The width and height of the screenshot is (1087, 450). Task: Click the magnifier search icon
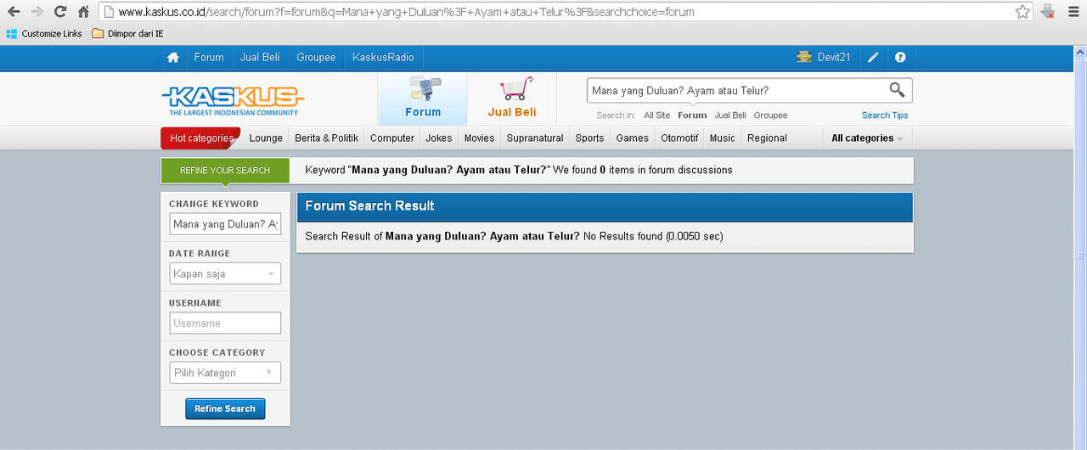pos(897,90)
